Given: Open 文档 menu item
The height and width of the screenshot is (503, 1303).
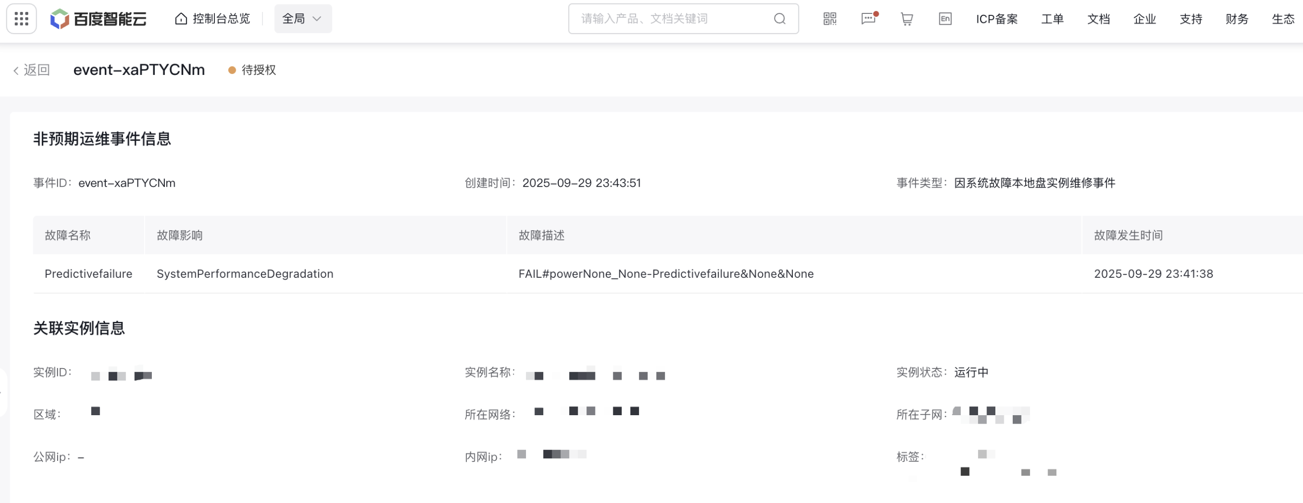Looking at the screenshot, I should pyautogui.click(x=1098, y=19).
